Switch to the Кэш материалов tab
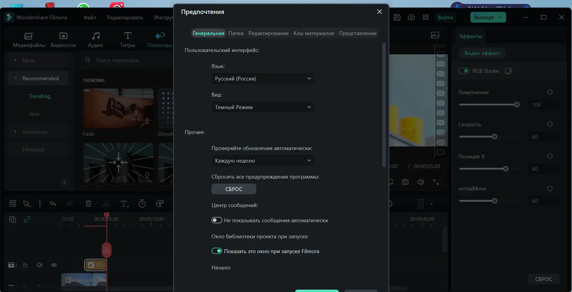Screen dimensions: 572x292 pyautogui.click(x=314, y=33)
